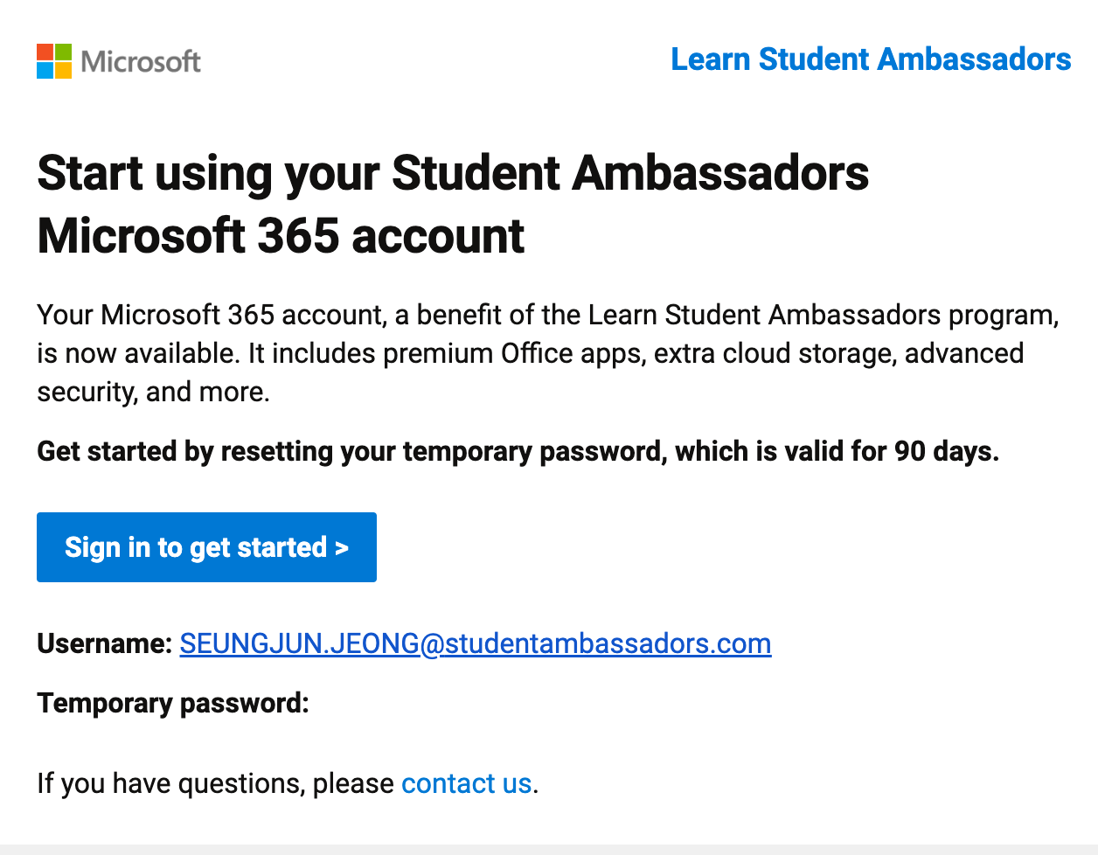Click the Sign in to get started button
The image size is (1098, 855).
(206, 547)
